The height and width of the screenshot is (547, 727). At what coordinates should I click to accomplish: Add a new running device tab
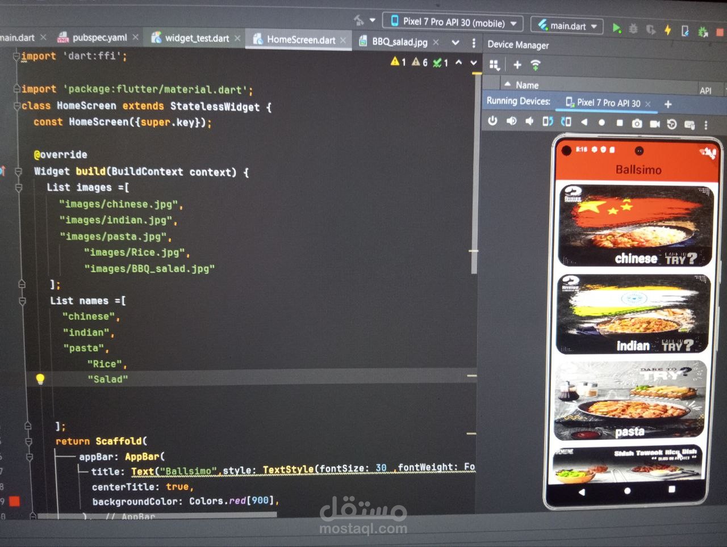pos(668,104)
